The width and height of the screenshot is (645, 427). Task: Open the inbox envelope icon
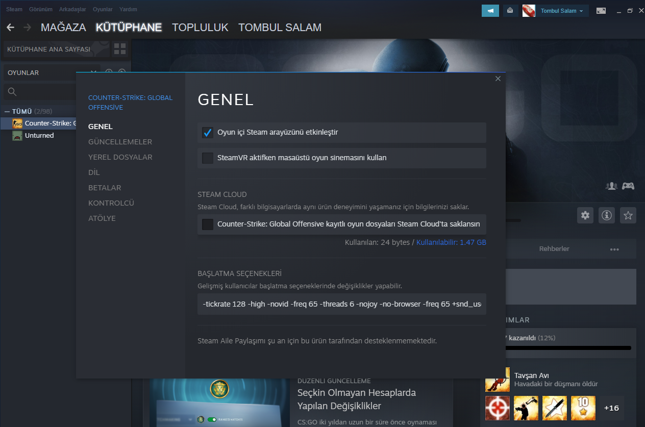click(x=510, y=11)
